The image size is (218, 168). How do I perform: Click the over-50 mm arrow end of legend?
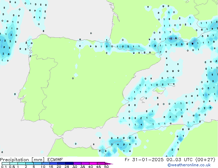[109, 164]
